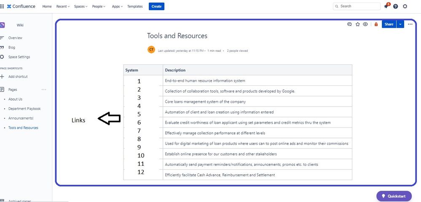Open the help question mark icon

[395, 6]
